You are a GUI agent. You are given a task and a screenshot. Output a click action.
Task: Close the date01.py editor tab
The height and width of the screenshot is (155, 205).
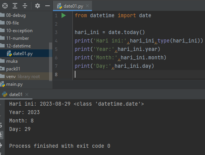(87, 6)
